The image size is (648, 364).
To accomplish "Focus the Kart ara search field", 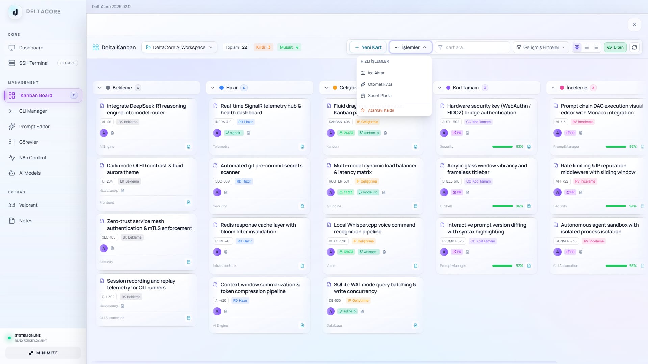I will click(x=472, y=47).
